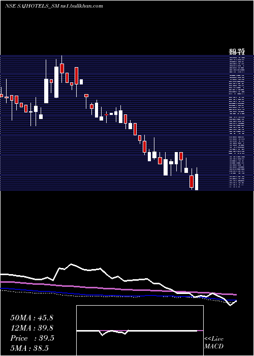Screen dimensions: 254x356
Task: Click the '<<Live MACD' label
Action: [x=214, y=342]
